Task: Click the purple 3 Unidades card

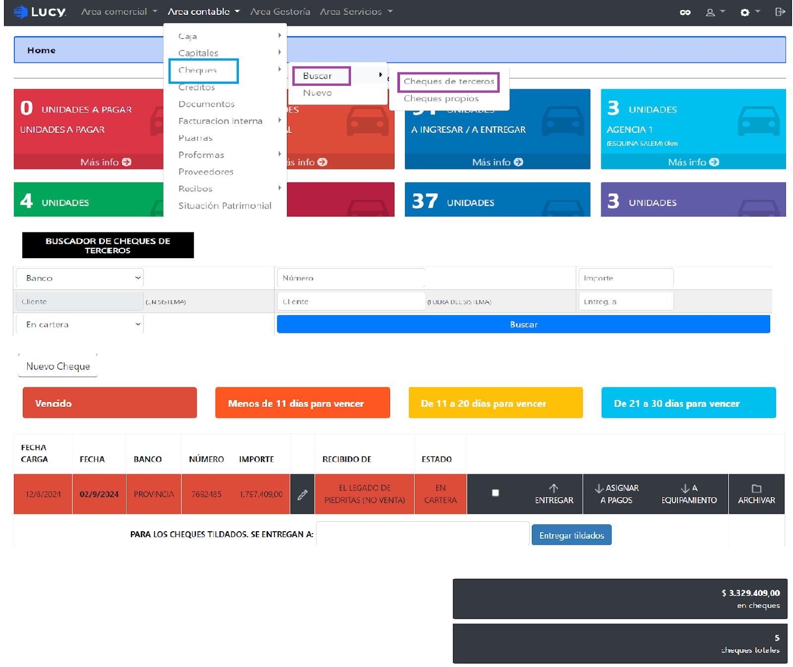Action: coord(693,200)
